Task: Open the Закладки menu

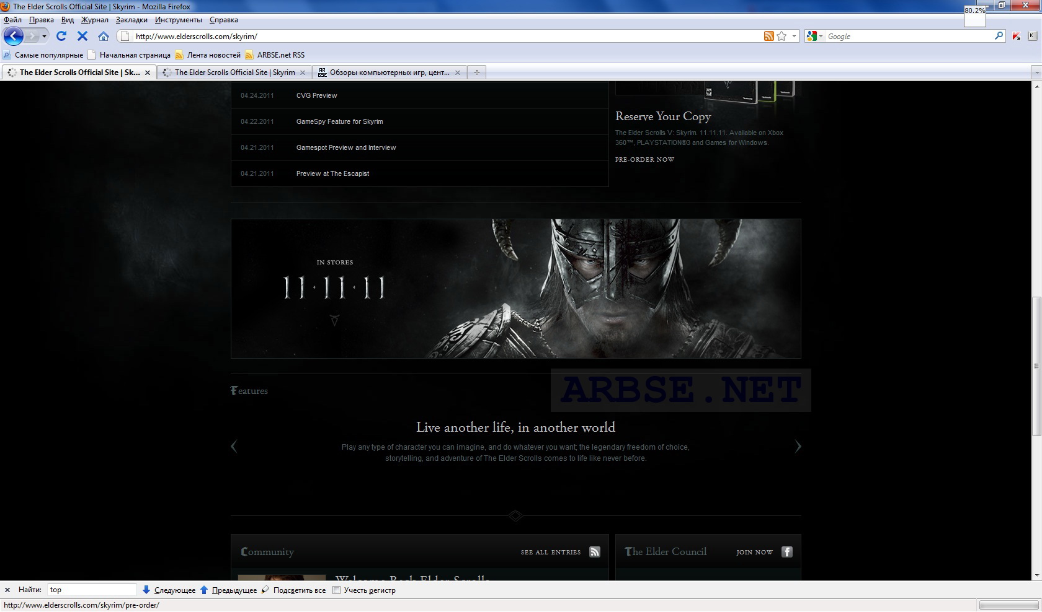Action: [x=131, y=20]
